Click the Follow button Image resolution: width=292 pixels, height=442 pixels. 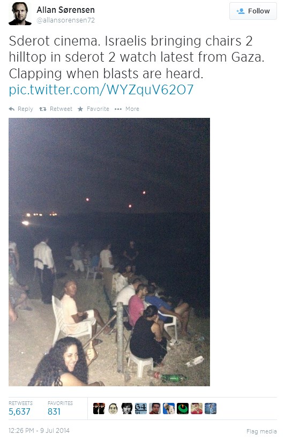[253, 11]
